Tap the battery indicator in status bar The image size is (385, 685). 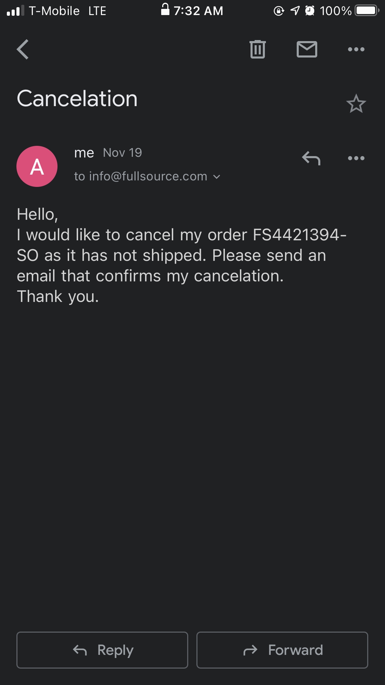point(367,11)
